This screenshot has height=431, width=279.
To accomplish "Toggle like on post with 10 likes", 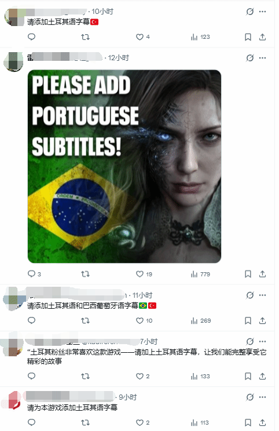I will click(x=144, y=320).
